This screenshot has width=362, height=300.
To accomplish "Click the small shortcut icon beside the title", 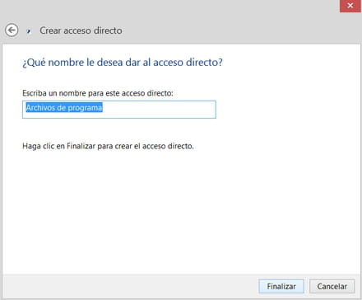I will pos(29,31).
